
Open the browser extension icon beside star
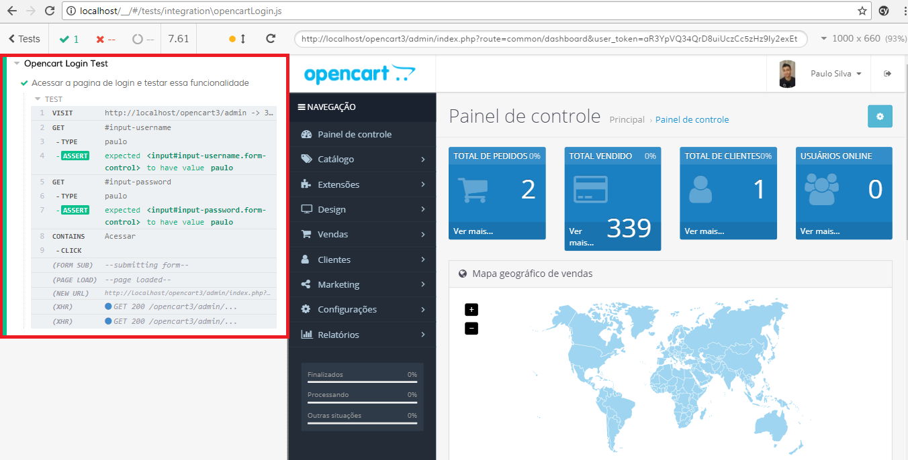pyautogui.click(x=884, y=11)
